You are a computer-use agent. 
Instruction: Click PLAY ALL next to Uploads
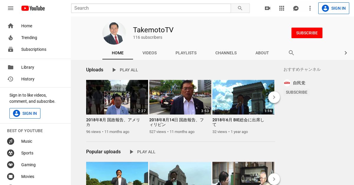(129, 70)
